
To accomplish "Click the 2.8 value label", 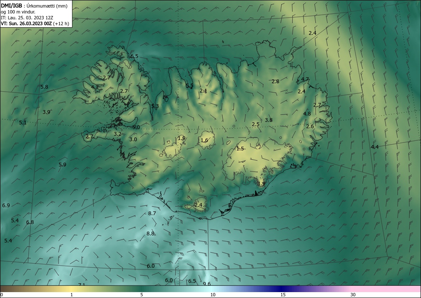I will (x=275, y=82).
